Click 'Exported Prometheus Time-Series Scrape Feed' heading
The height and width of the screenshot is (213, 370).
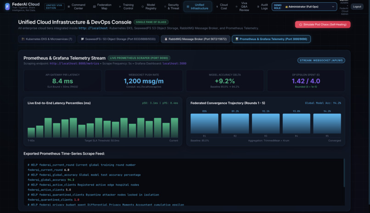pos(64,154)
